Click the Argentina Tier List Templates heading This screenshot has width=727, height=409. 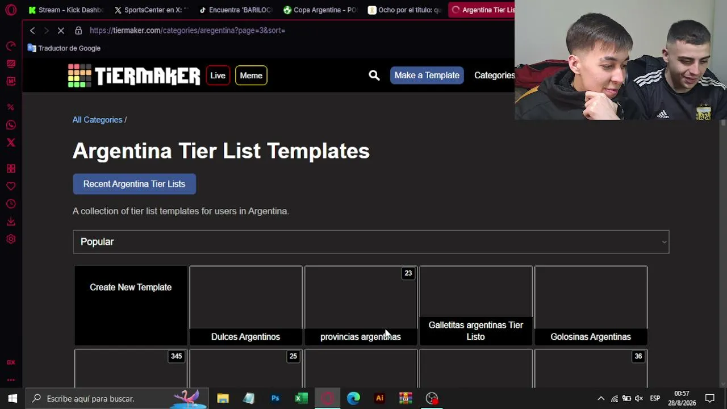[x=221, y=151]
